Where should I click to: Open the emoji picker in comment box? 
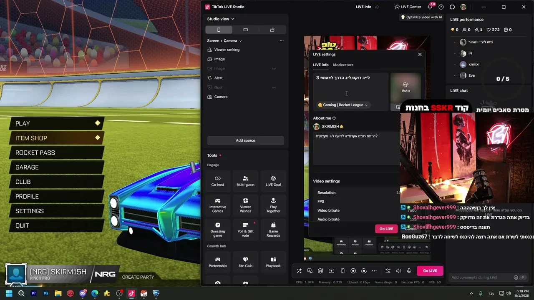point(516,277)
